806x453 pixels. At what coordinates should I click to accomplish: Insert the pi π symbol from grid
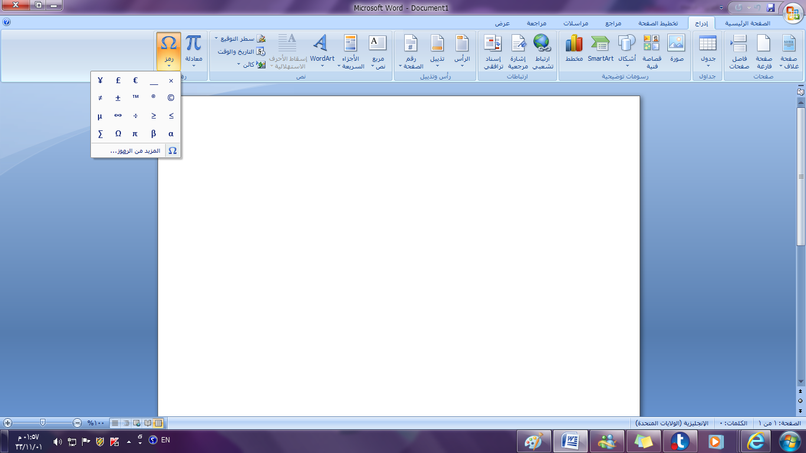[136, 134]
